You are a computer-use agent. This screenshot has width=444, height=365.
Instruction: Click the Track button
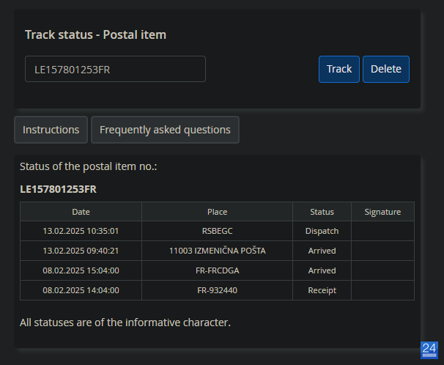[339, 69]
